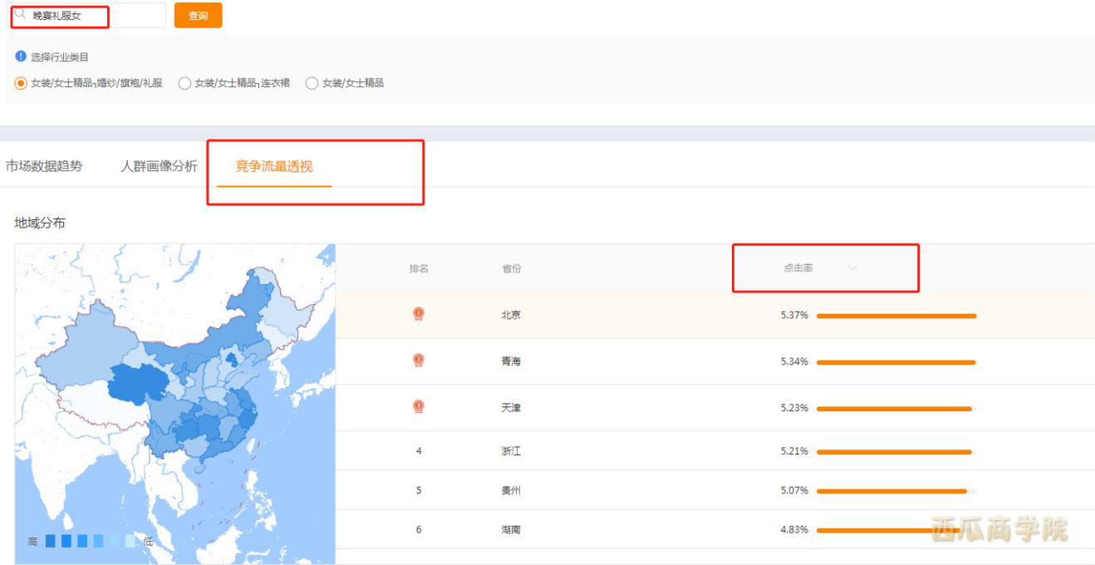Select 女装/女士精品 连衣裙 radio option
The height and width of the screenshot is (565, 1095).
point(184,83)
